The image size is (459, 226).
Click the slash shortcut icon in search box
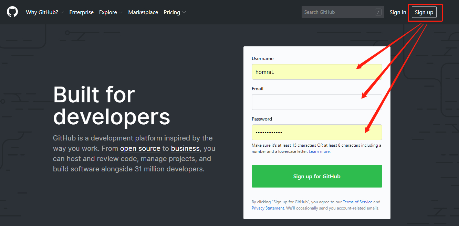click(378, 12)
